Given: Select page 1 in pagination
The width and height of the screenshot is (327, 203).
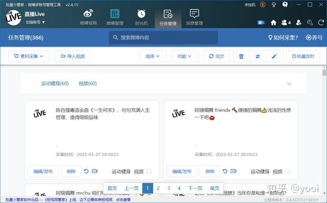Looking at the screenshot, I should [x=148, y=188].
